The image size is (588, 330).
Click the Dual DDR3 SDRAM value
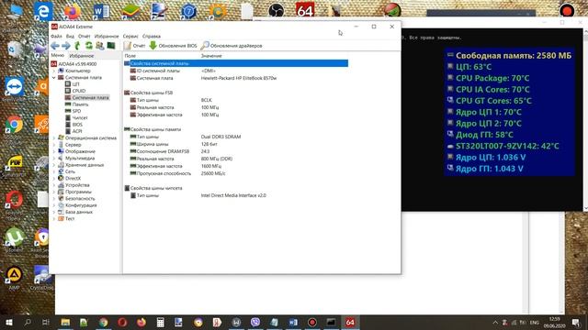[220, 137]
